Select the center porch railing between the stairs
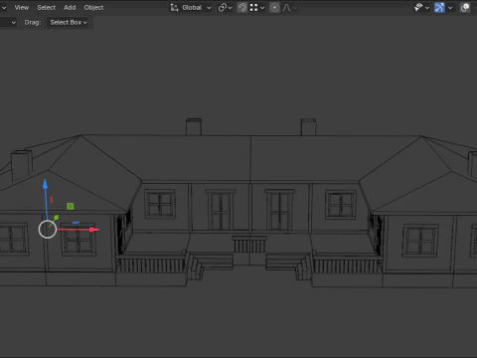The width and height of the screenshot is (477, 358). (249, 245)
